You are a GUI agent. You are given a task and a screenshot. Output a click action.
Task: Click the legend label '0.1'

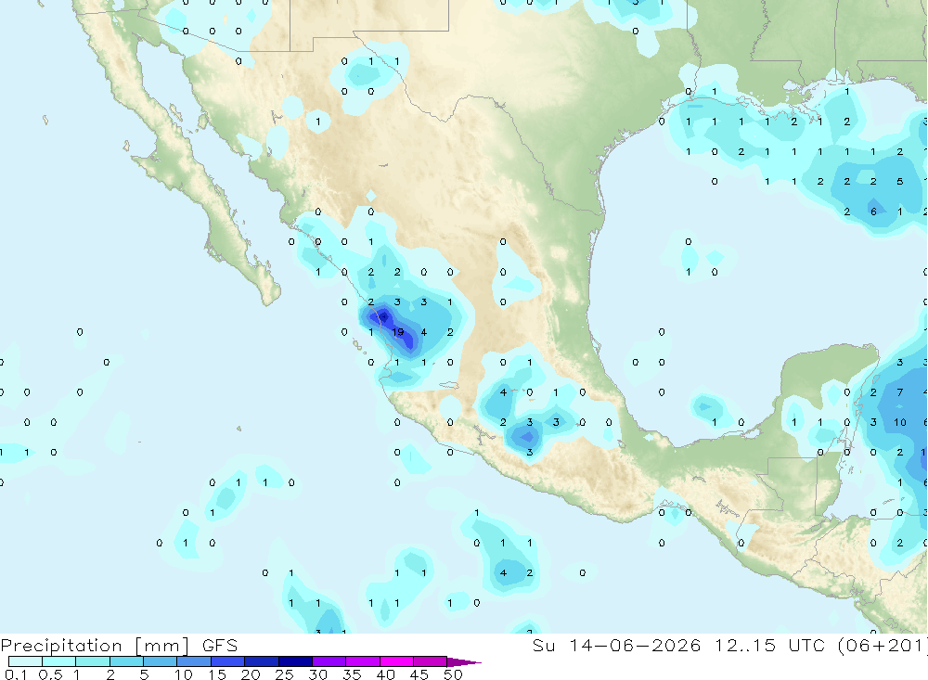click(16, 674)
